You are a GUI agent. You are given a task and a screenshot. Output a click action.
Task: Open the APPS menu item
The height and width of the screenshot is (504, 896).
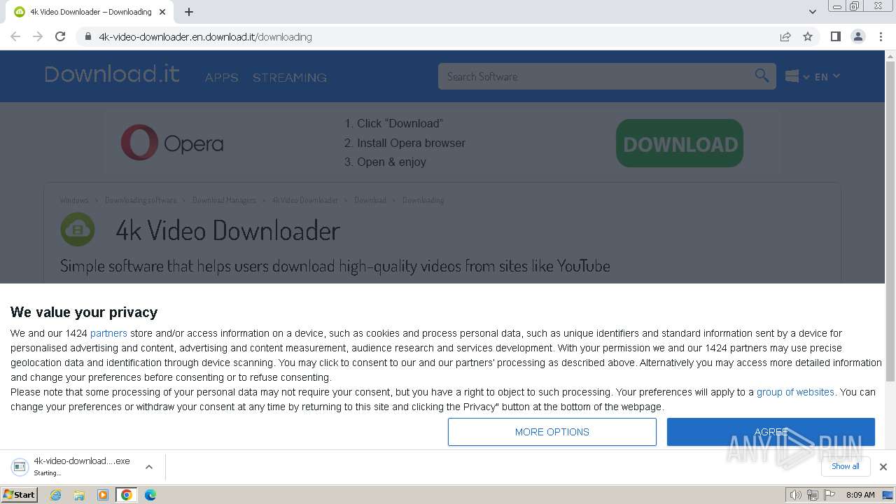pos(222,78)
